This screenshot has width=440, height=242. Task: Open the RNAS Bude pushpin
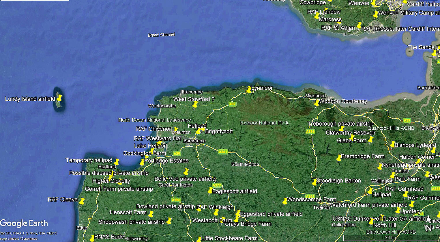(x=92, y=238)
